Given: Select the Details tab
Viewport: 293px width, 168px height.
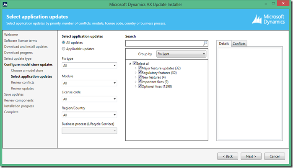Looking at the screenshot, I should [x=224, y=43].
